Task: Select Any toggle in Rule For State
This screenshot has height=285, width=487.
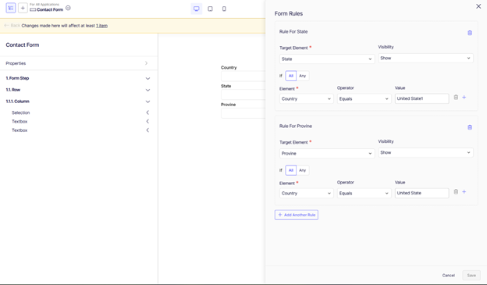Action: (303, 76)
